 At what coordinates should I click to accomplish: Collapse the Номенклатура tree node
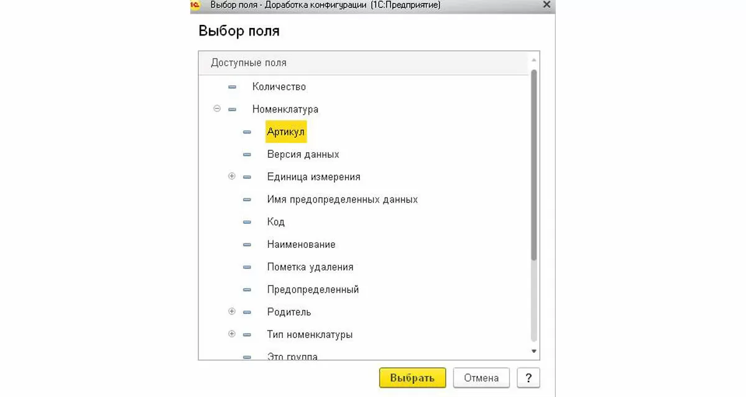click(x=217, y=109)
